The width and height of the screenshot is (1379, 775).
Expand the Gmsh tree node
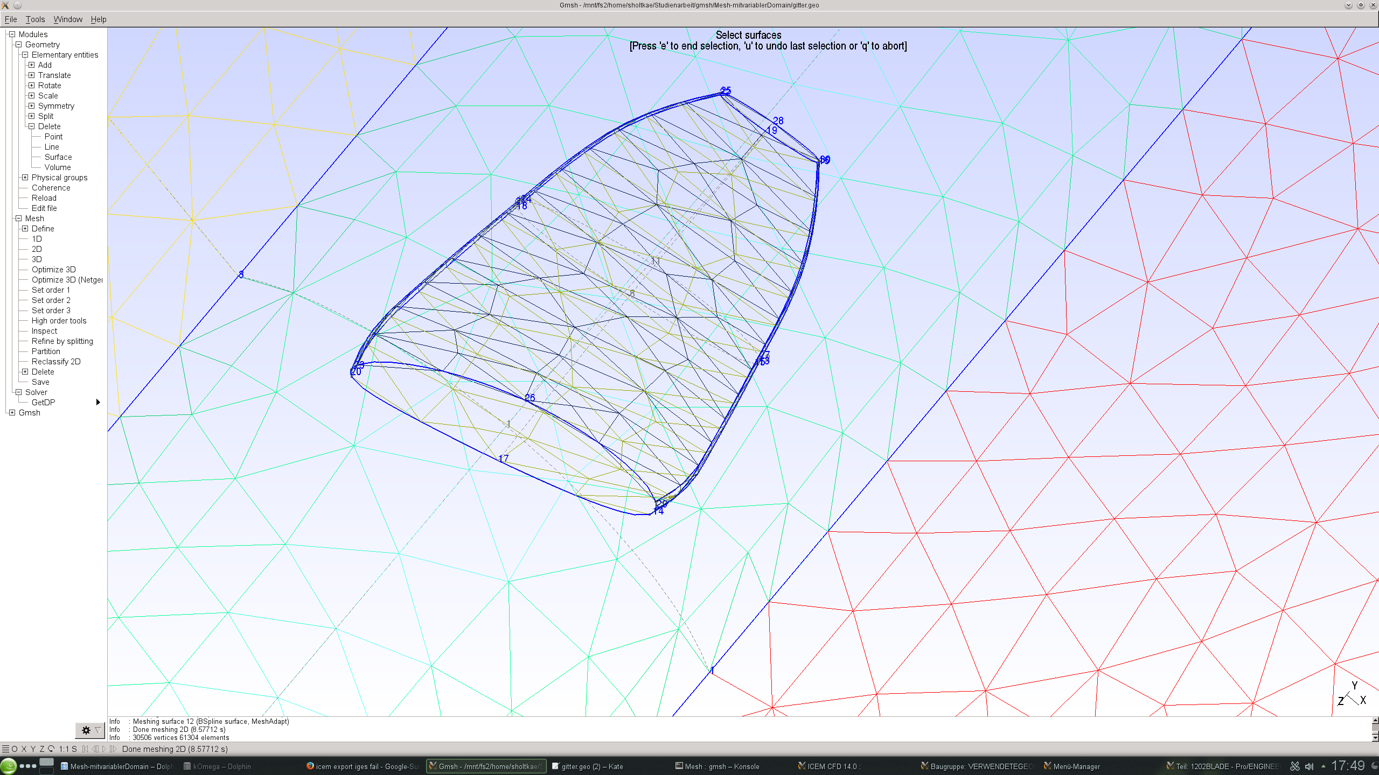coord(12,413)
